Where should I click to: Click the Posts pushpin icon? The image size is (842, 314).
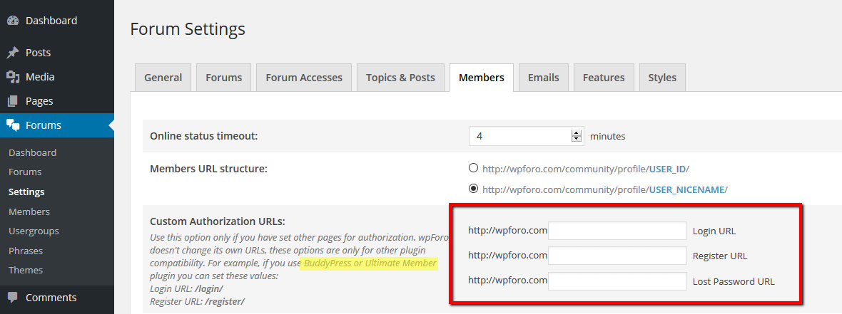pos(13,53)
